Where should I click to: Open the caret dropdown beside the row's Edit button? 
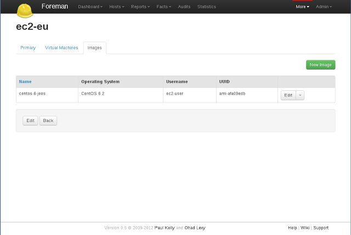click(300, 95)
